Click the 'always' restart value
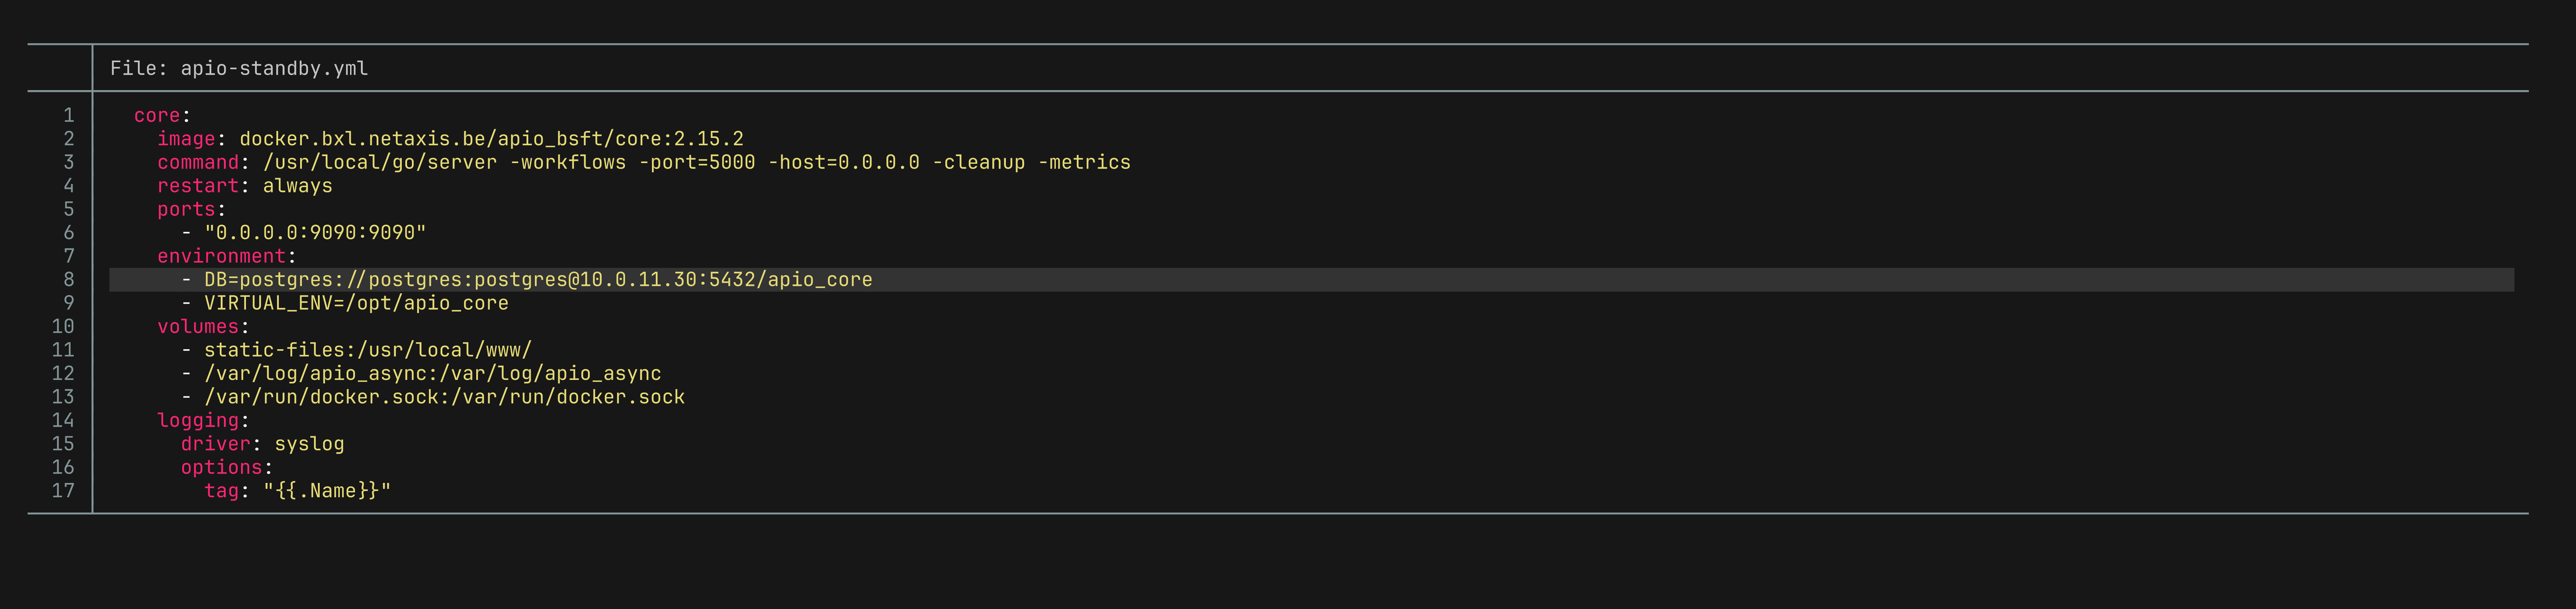 click(297, 186)
